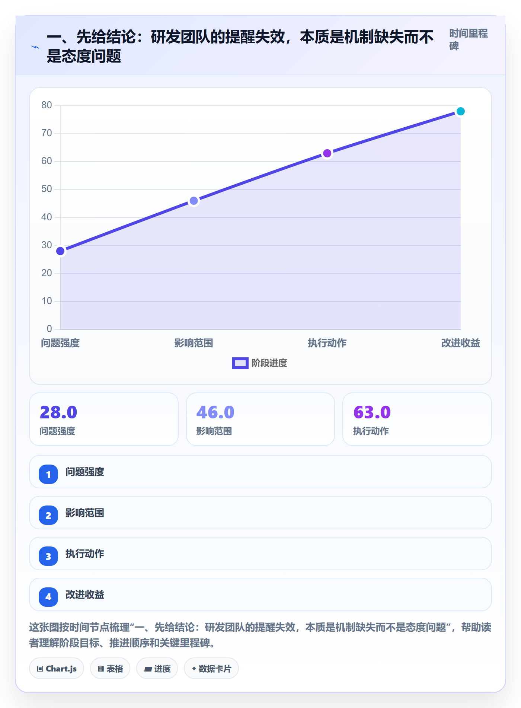Click the y-axis label 80

coord(47,105)
